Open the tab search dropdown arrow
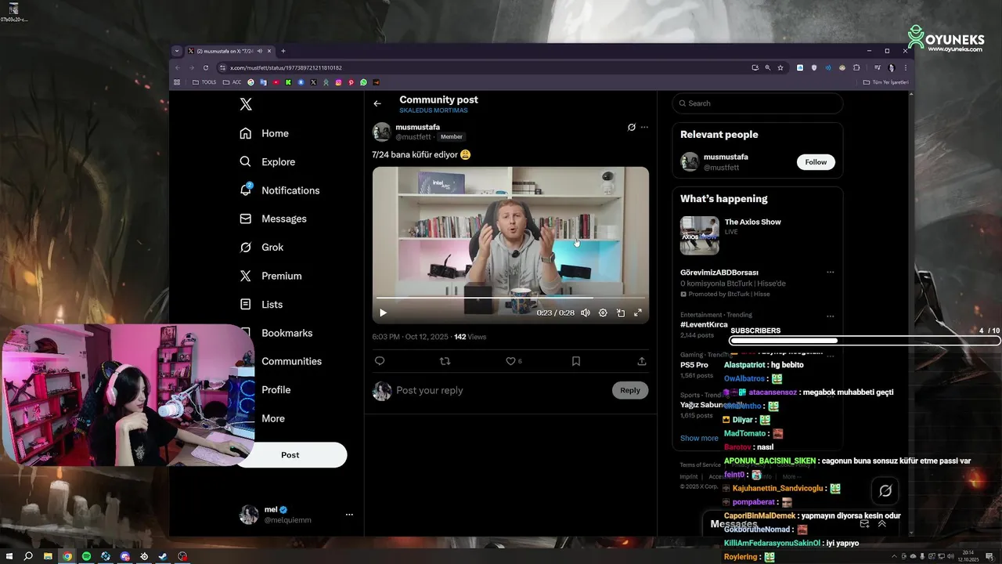Screen dimensions: 1002x564 [x=177, y=51]
